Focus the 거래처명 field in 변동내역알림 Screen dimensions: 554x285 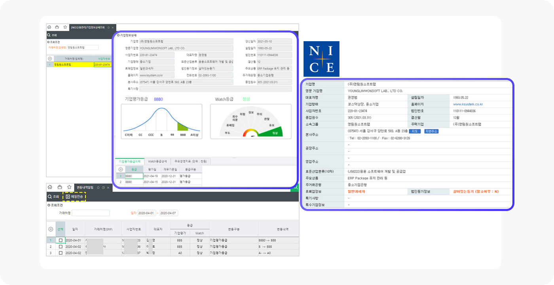point(91,213)
